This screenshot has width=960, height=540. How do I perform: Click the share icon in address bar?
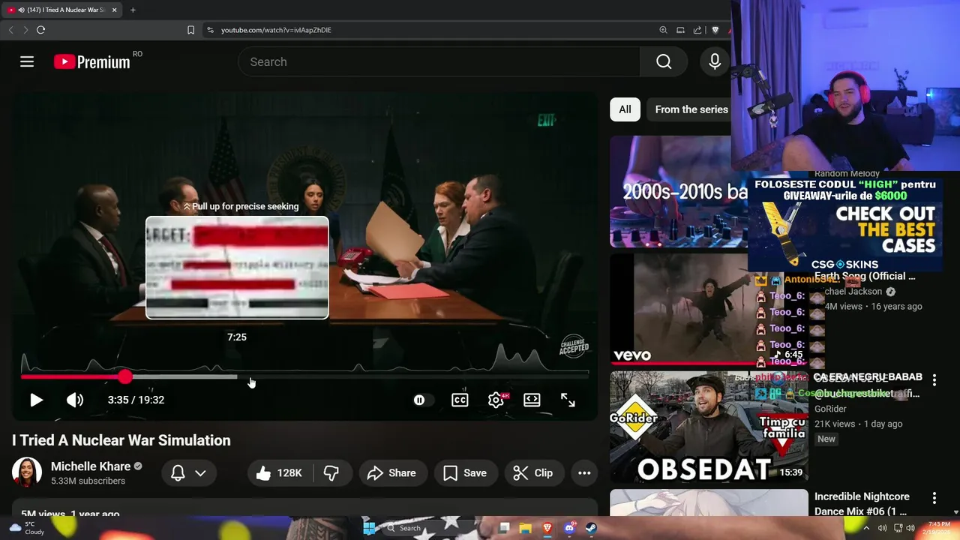coord(697,30)
